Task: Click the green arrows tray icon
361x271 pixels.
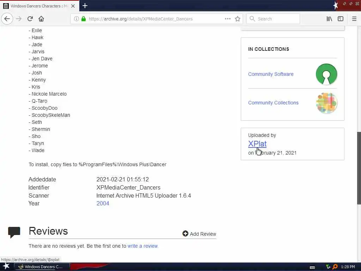Action: point(328,267)
